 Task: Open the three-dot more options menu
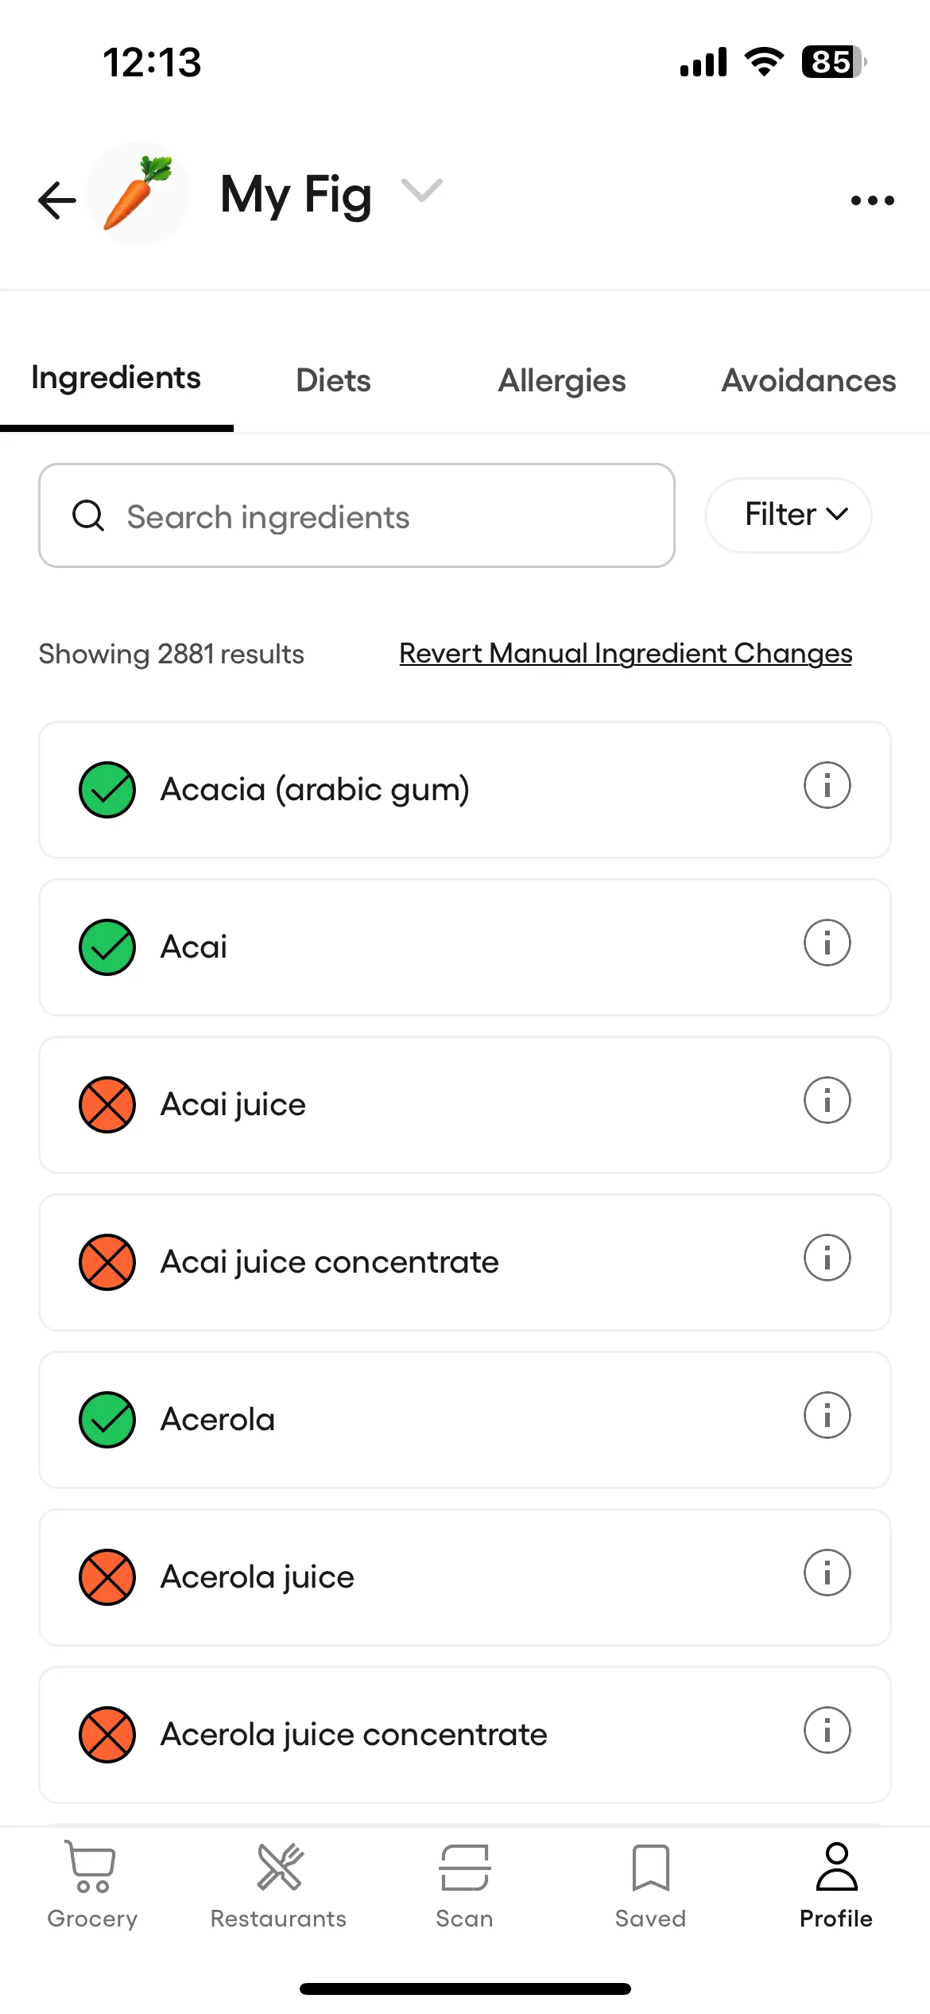coord(872,200)
